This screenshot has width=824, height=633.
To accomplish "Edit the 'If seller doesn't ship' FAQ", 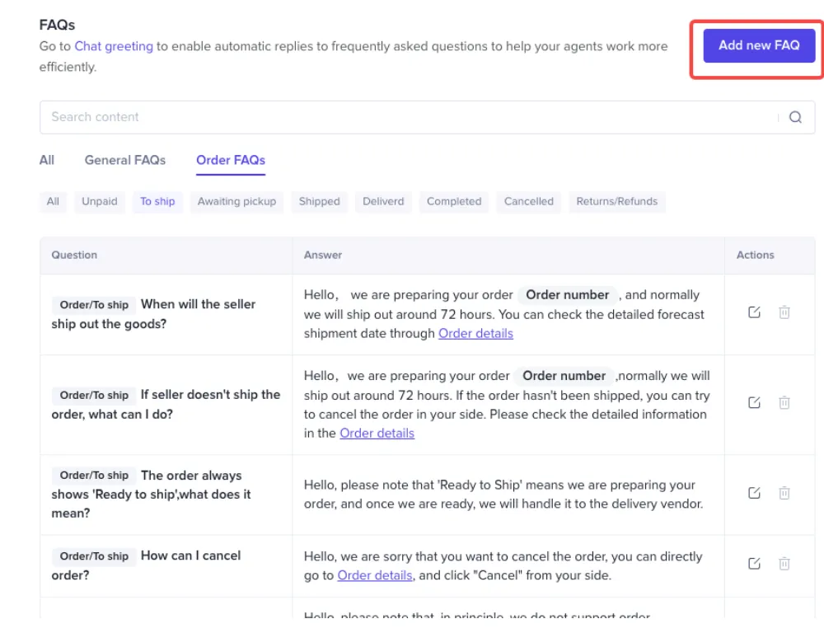I will [754, 403].
